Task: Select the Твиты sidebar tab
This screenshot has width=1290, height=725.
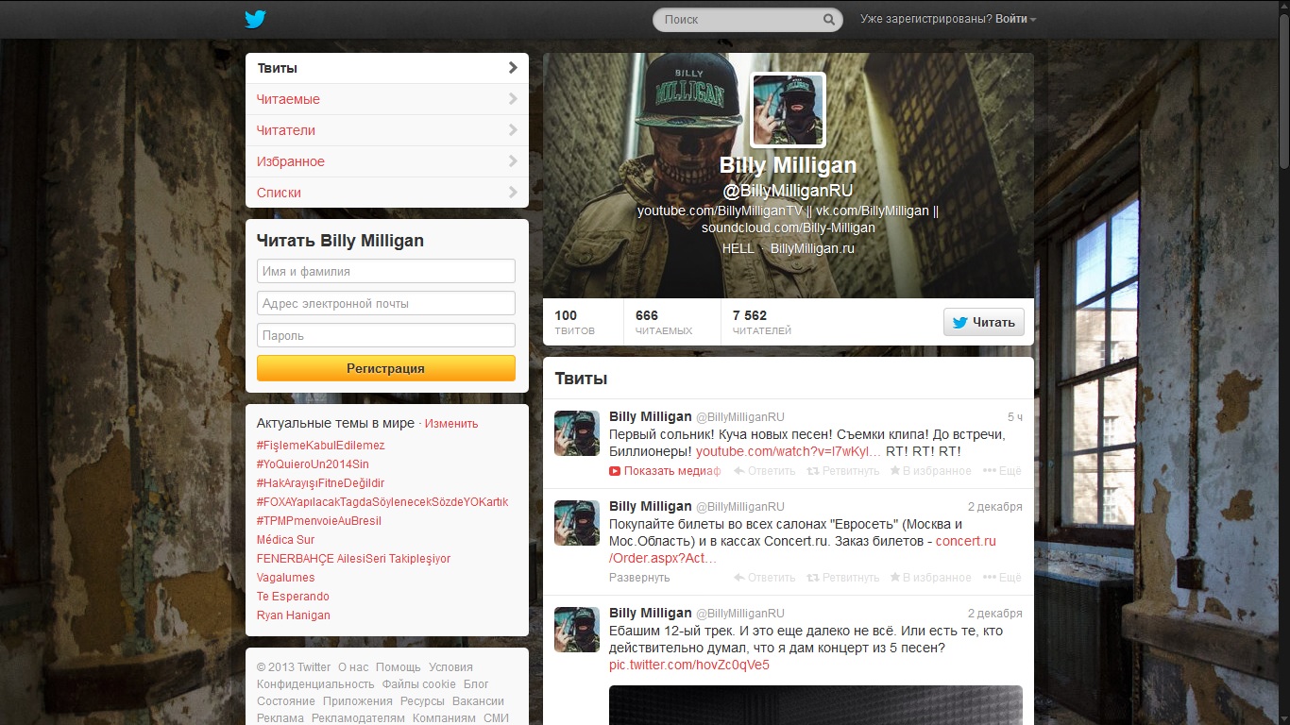Action: click(x=387, y=68)
